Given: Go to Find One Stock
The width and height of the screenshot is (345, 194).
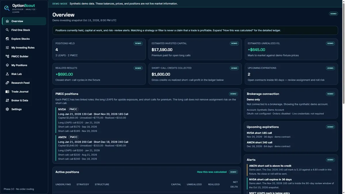Looking at the screenshot, I should pyautogui.click(x=24, y=30).
